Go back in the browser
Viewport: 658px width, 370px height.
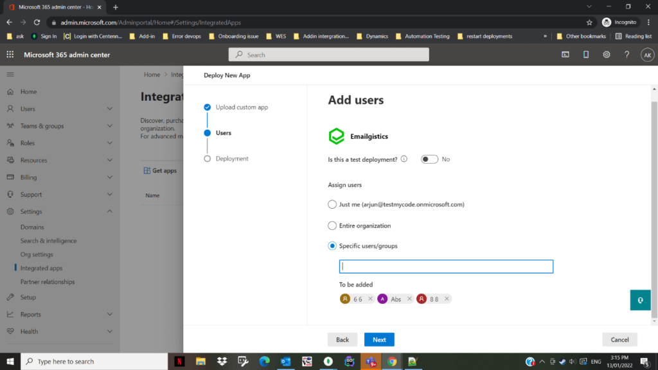[x=9, y=22]
